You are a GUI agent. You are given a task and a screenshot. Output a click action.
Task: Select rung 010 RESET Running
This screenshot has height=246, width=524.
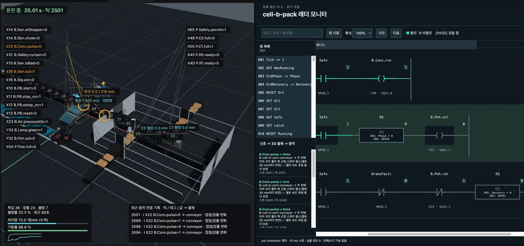pyautogui.click(x=284, y=133)
